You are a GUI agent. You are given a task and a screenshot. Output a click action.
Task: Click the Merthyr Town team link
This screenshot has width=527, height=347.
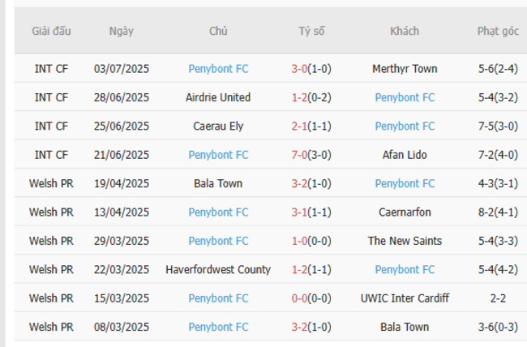(405, 69)
